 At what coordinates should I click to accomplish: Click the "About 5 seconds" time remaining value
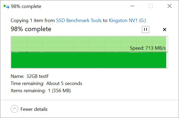64,83
